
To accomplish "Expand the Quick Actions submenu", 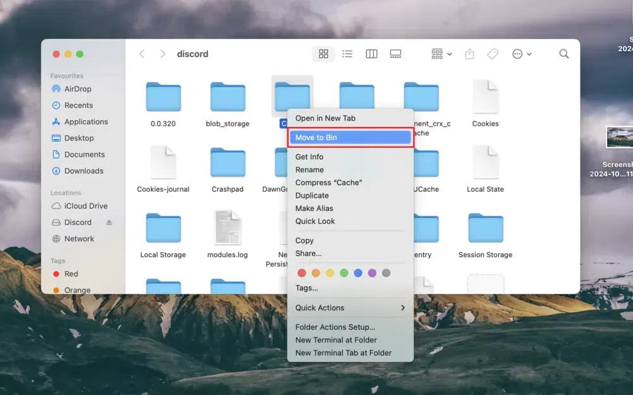I will pos(351,308).
